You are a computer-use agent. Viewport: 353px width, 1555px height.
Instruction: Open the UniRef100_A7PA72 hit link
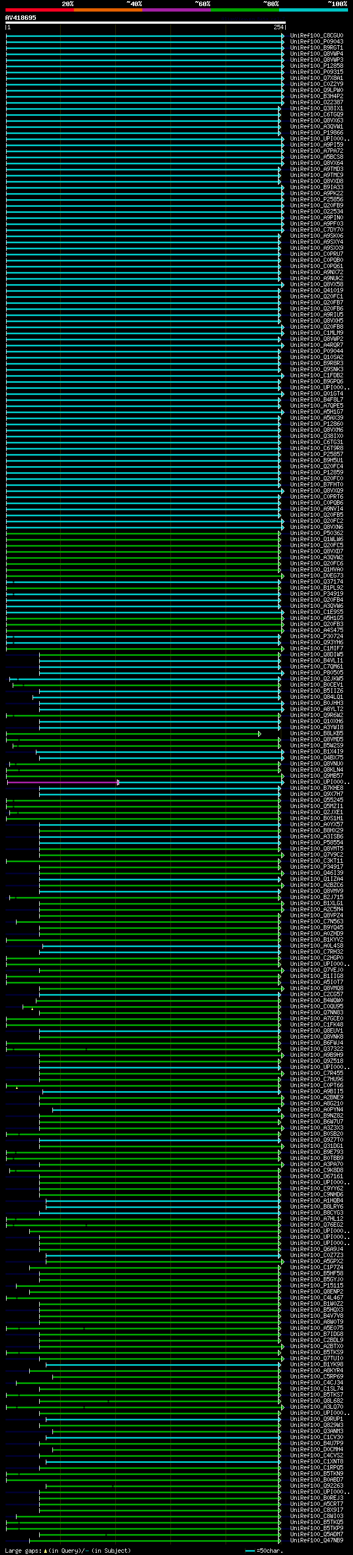point(316,151)
